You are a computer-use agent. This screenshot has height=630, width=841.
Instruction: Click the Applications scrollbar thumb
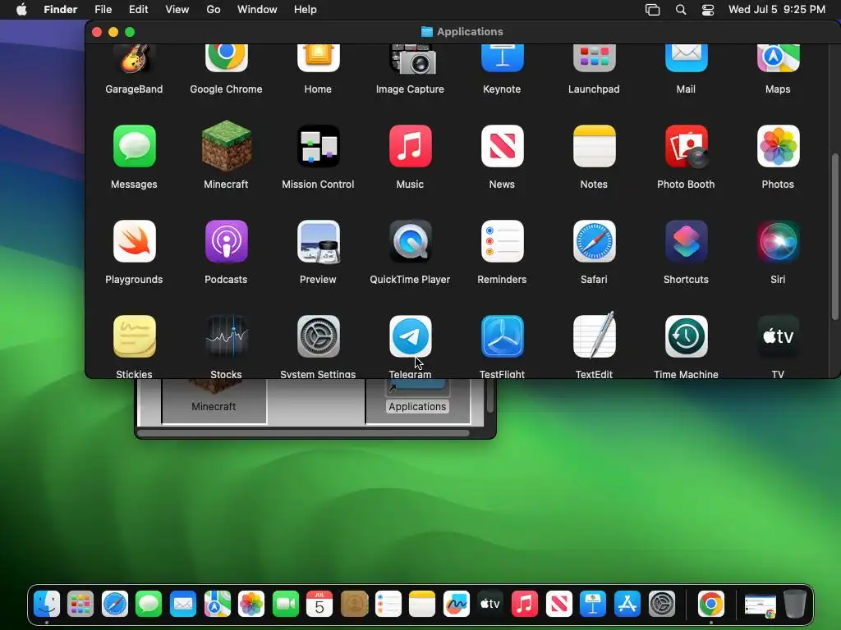834,237
